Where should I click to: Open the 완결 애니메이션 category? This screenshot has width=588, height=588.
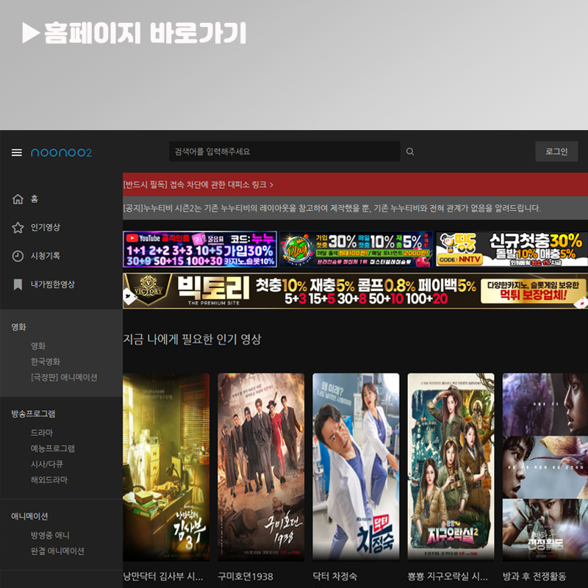pyautogui.click(x=57, y=551)
